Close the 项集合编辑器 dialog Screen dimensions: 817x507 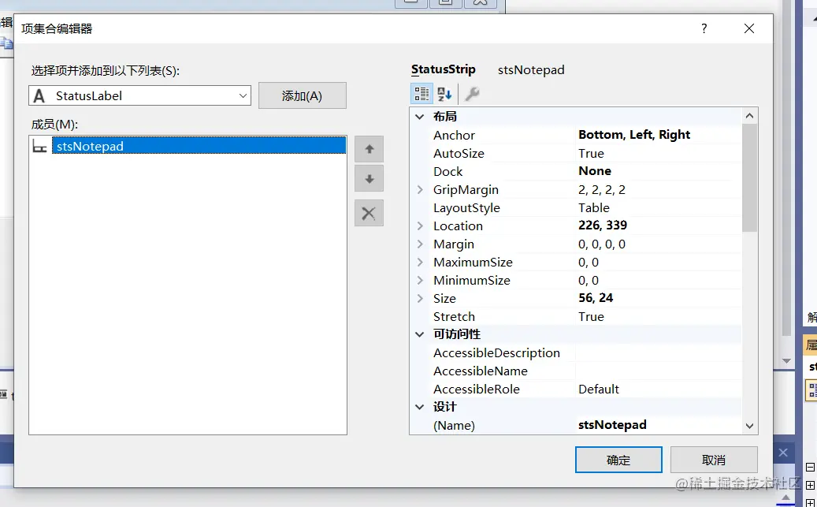[x=749, y=28]
